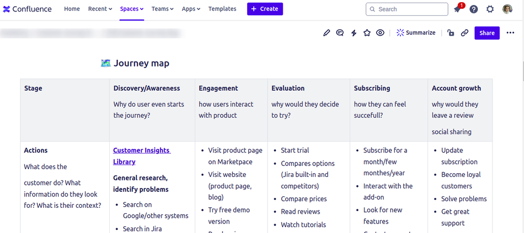
Task: Open notifications bell with red badge
Action: (457, 9)
